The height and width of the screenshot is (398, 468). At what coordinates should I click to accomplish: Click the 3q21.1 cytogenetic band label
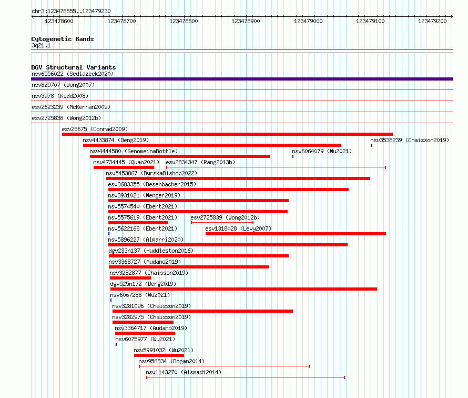pos(41,45)
